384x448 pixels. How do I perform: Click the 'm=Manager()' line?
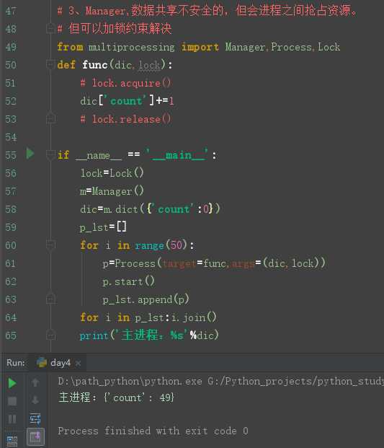112,191
